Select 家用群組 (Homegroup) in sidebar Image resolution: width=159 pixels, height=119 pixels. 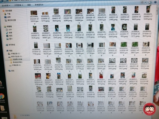point(10,45)
